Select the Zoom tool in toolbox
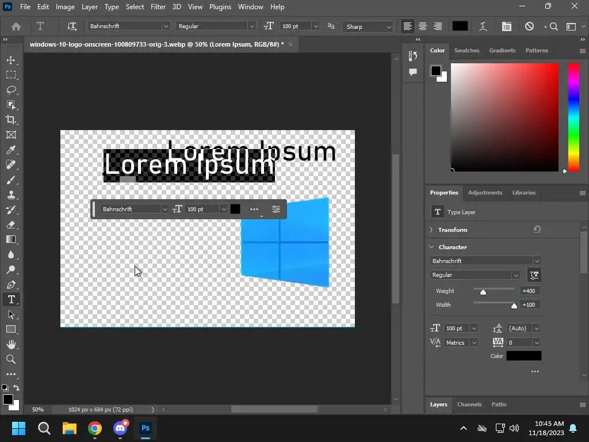Viewport: 589px width, 442px height. pyautogui.click(x=11, y=359)
